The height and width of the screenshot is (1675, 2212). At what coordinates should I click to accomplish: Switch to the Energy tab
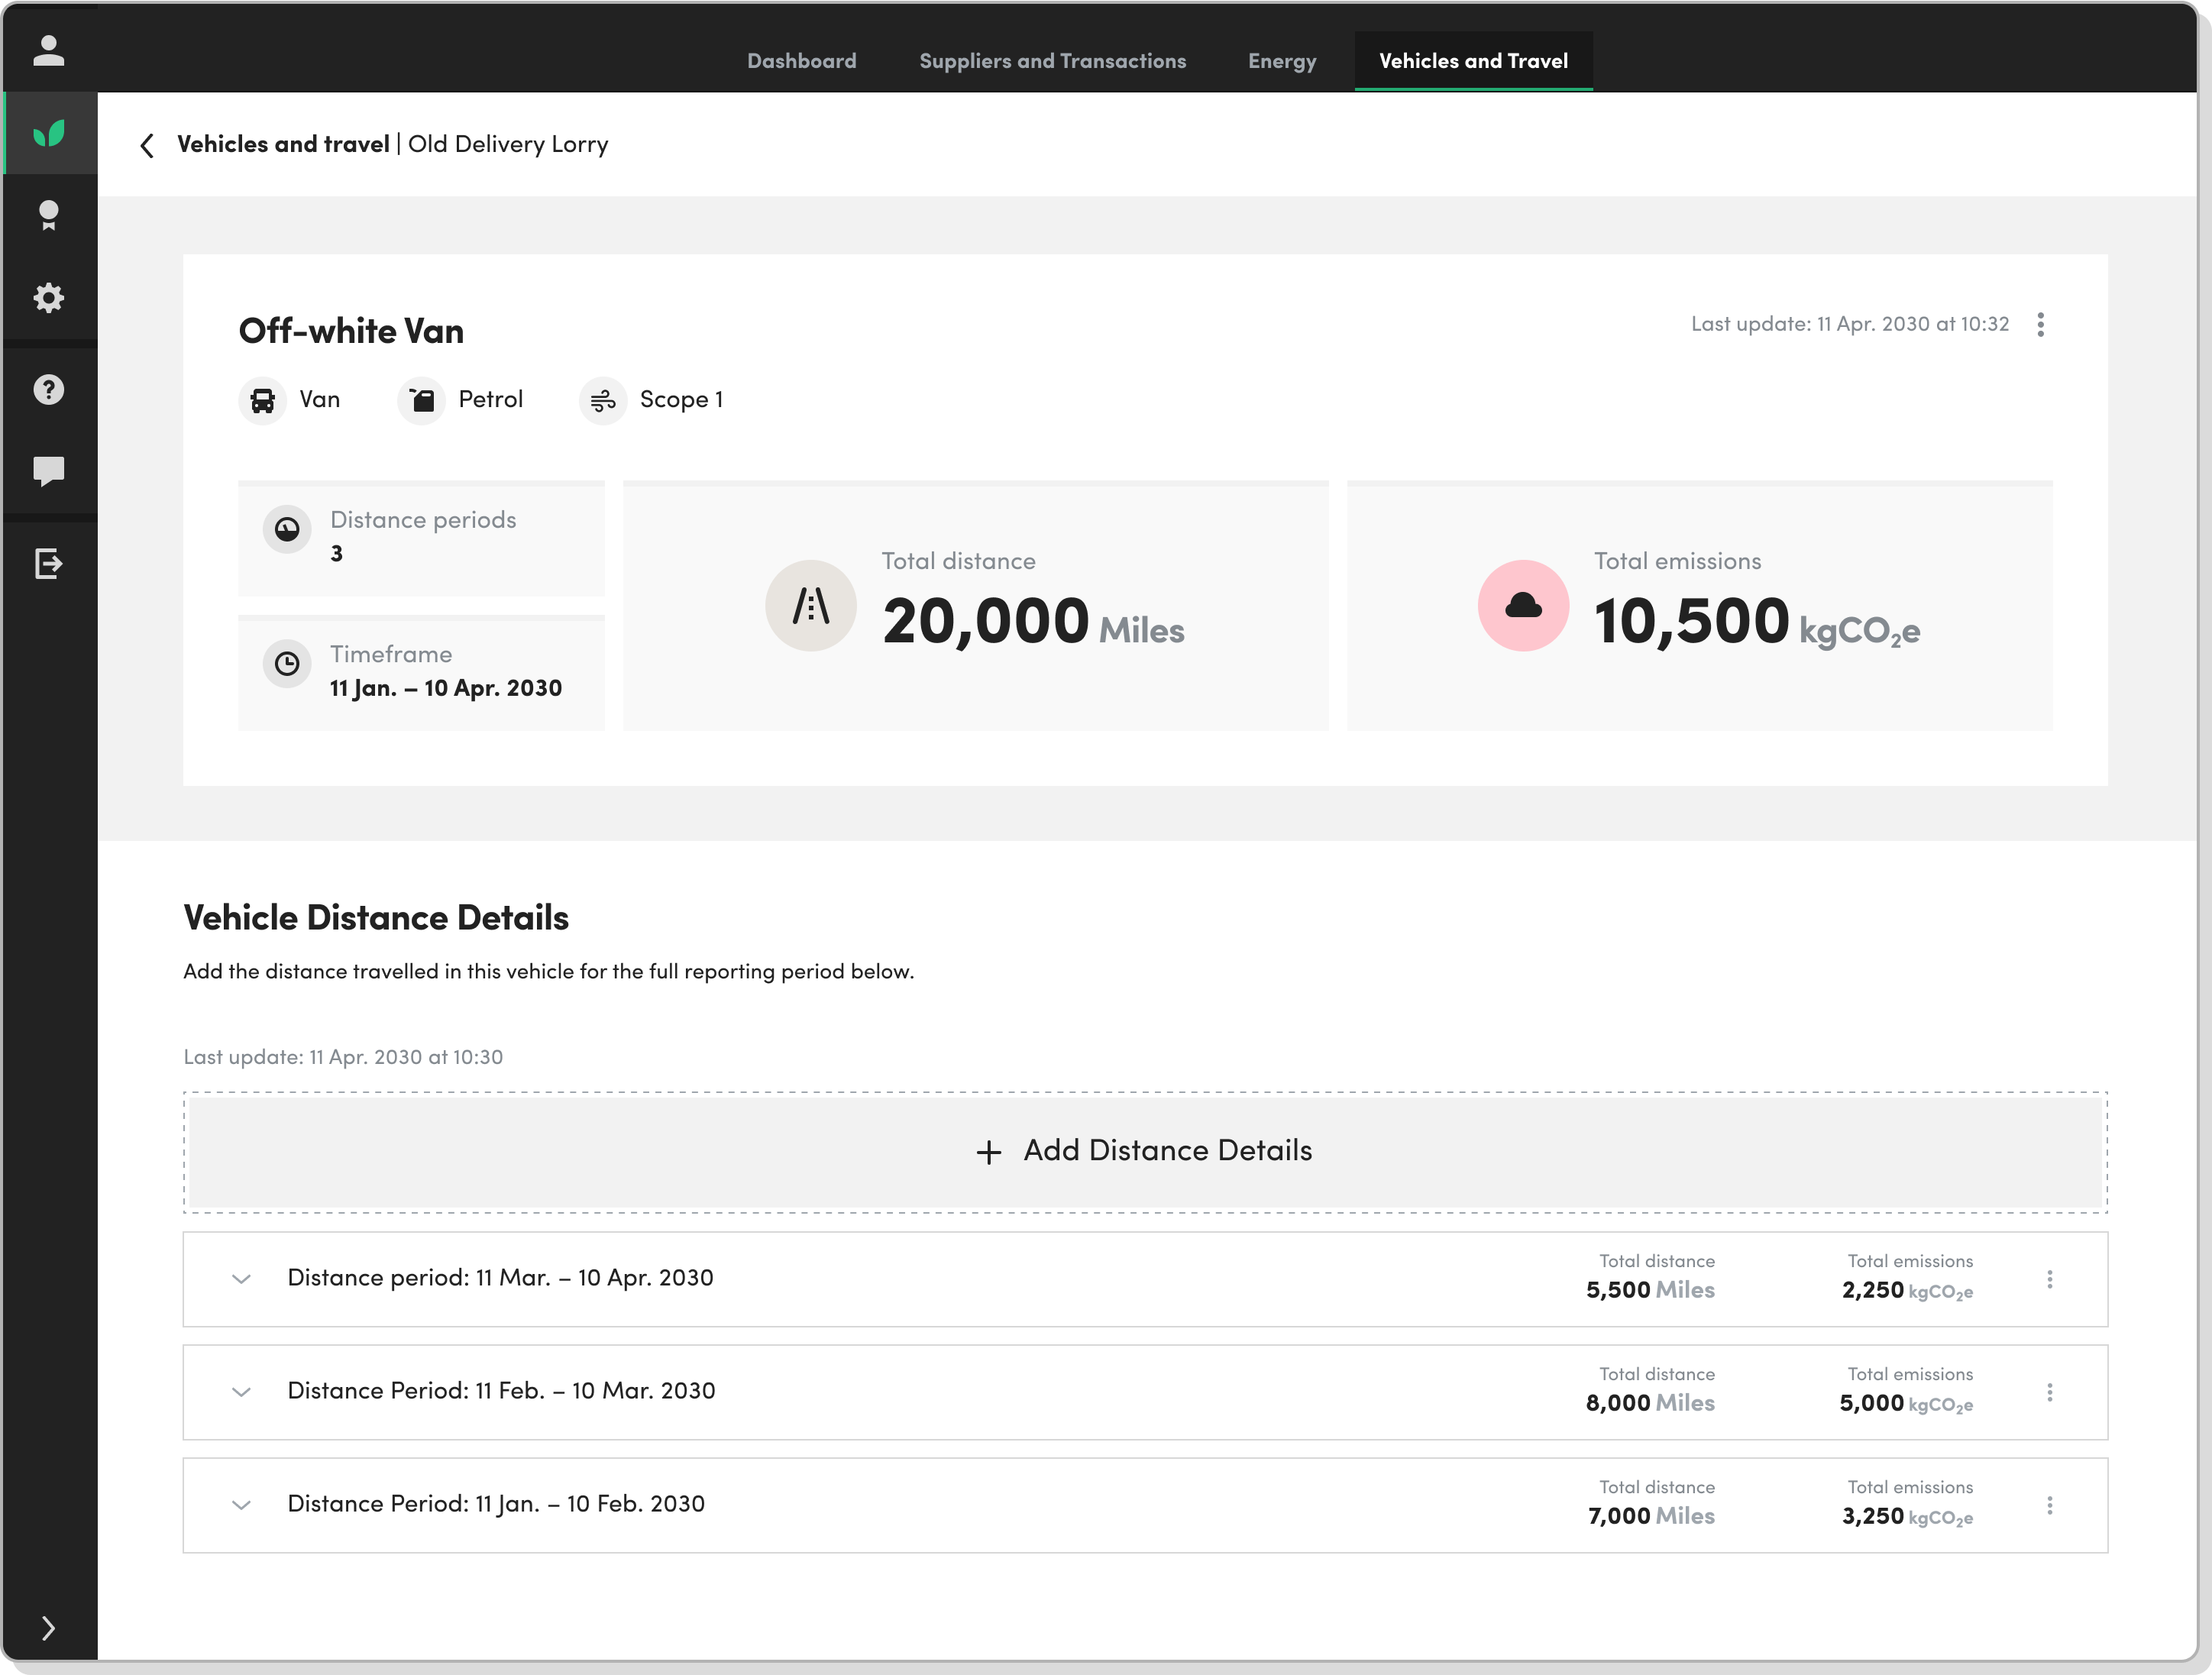click(1281, 61)
